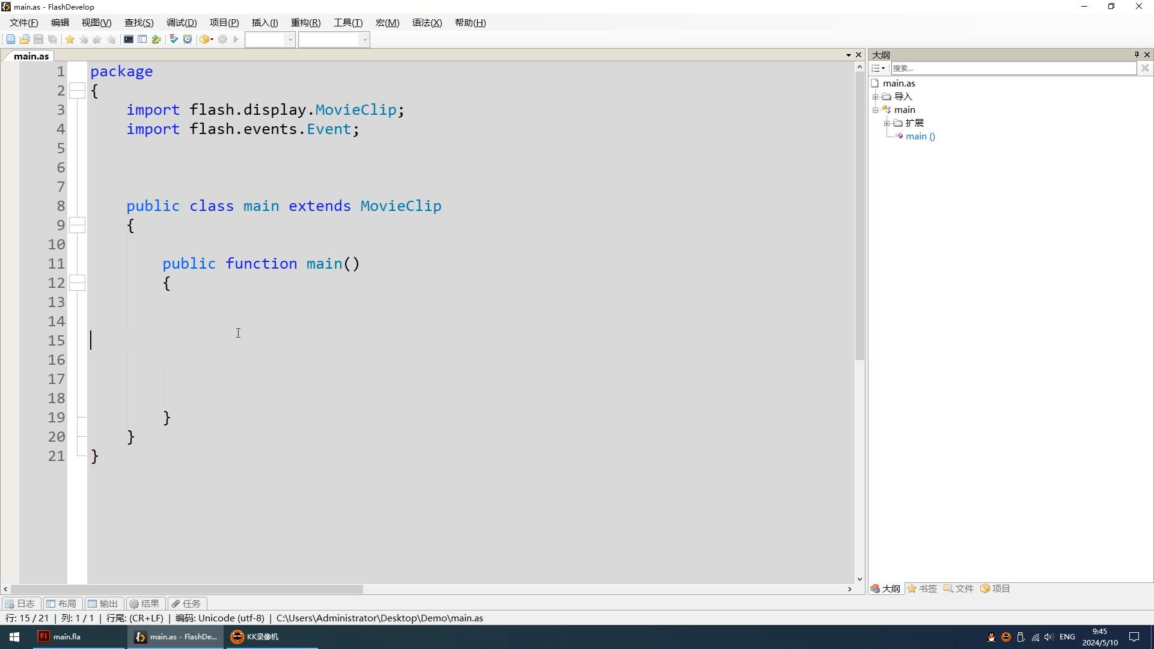Clear bookmarks with the last star icon
Image resolution: width=1154 pixels, height=649 pixels.
[x=111, y=40]
